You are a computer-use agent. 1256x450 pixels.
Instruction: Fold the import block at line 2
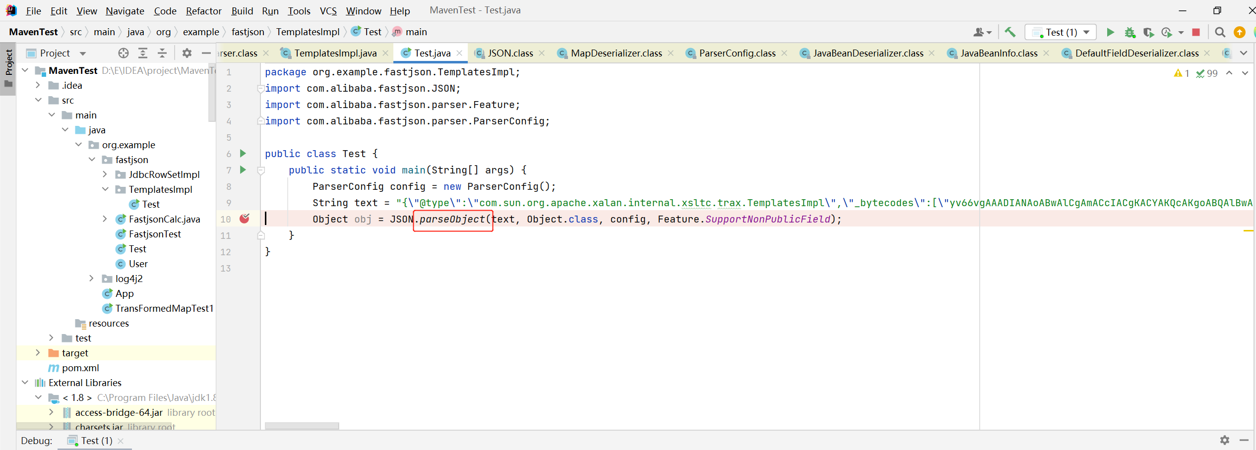(x=261, y=89)
